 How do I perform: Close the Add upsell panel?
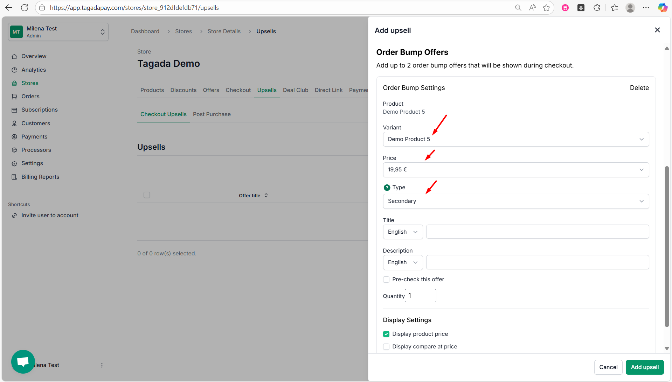[x=657, y=30]
